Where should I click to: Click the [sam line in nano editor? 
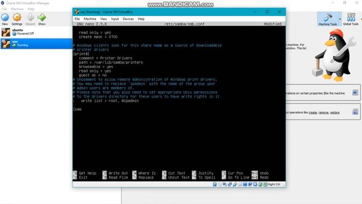coord(77,109)
